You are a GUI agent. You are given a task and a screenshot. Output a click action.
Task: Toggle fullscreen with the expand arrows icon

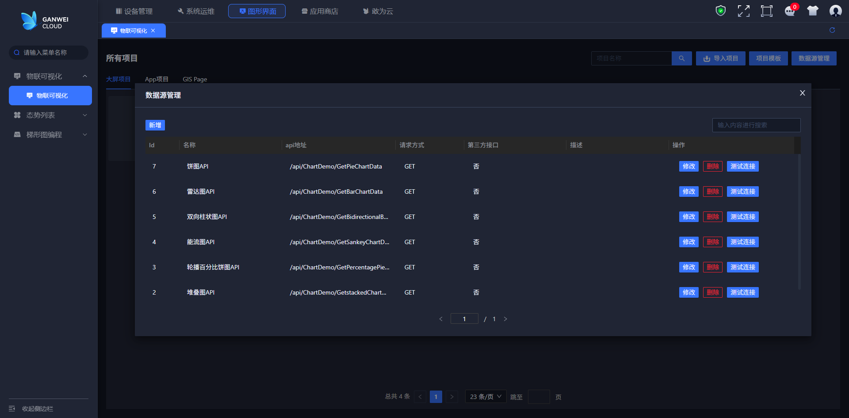pyautogui.click(x=743, y=11)
